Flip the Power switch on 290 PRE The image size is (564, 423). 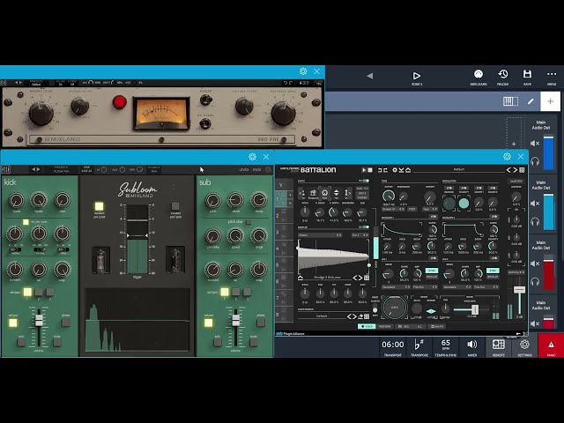coord(205,100)
